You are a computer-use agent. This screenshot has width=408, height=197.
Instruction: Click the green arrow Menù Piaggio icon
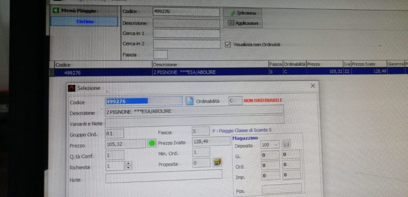point(56,10)
